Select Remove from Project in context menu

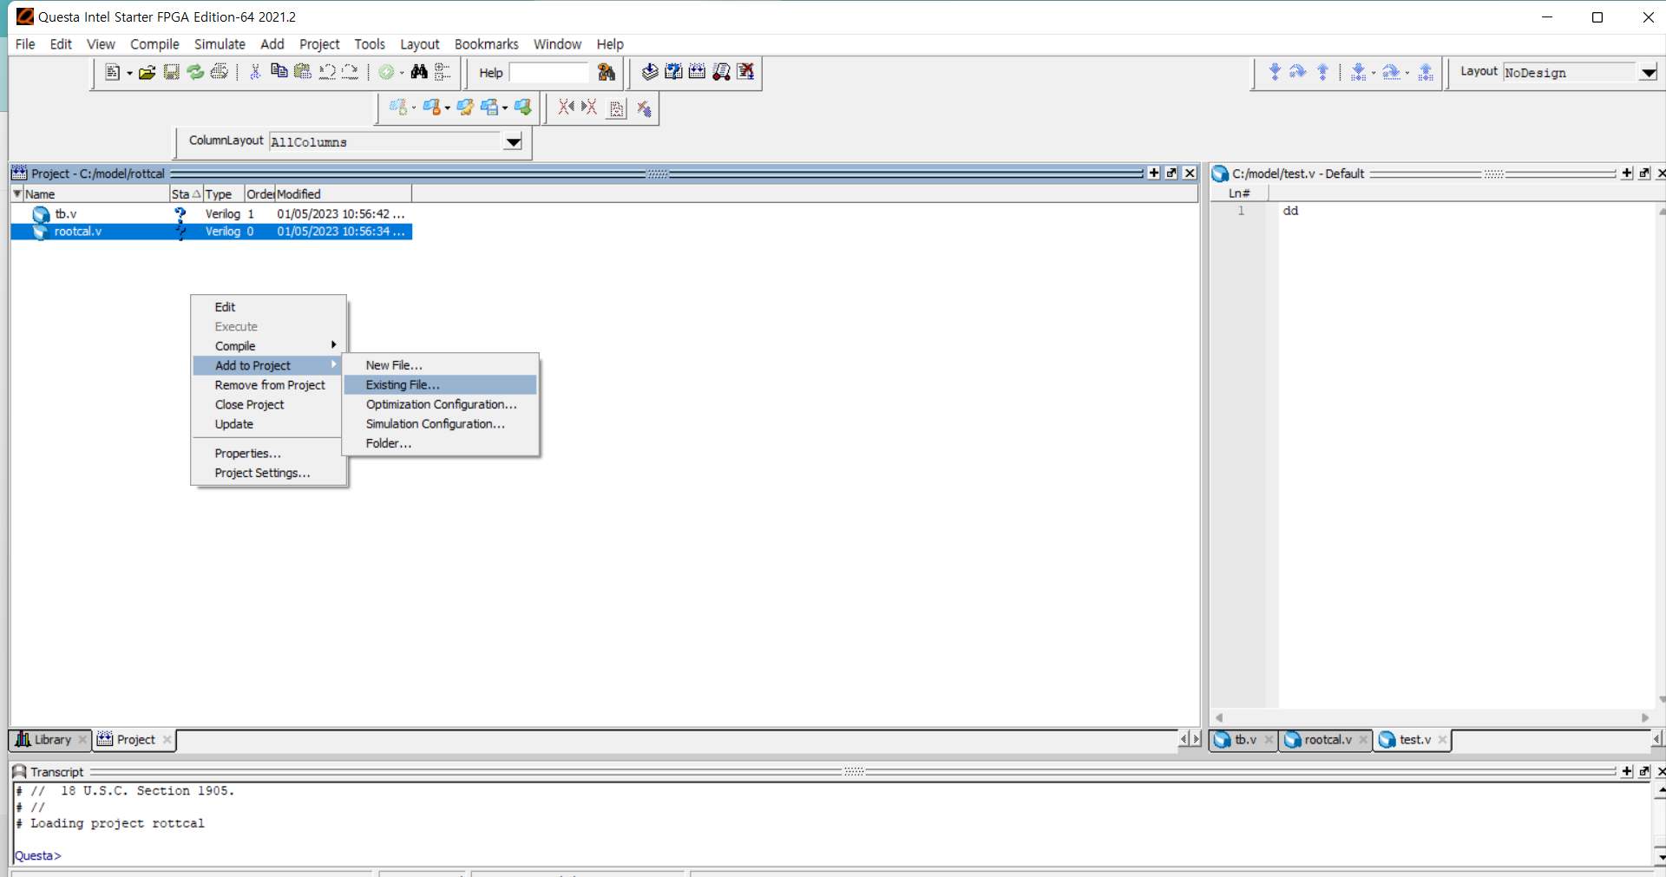click(x=268, y=385)
